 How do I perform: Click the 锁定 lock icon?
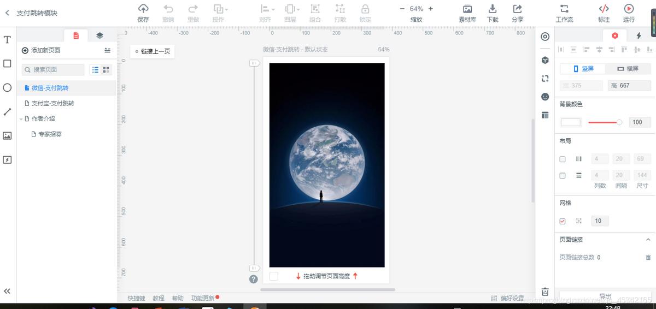[x=365, y=9]
